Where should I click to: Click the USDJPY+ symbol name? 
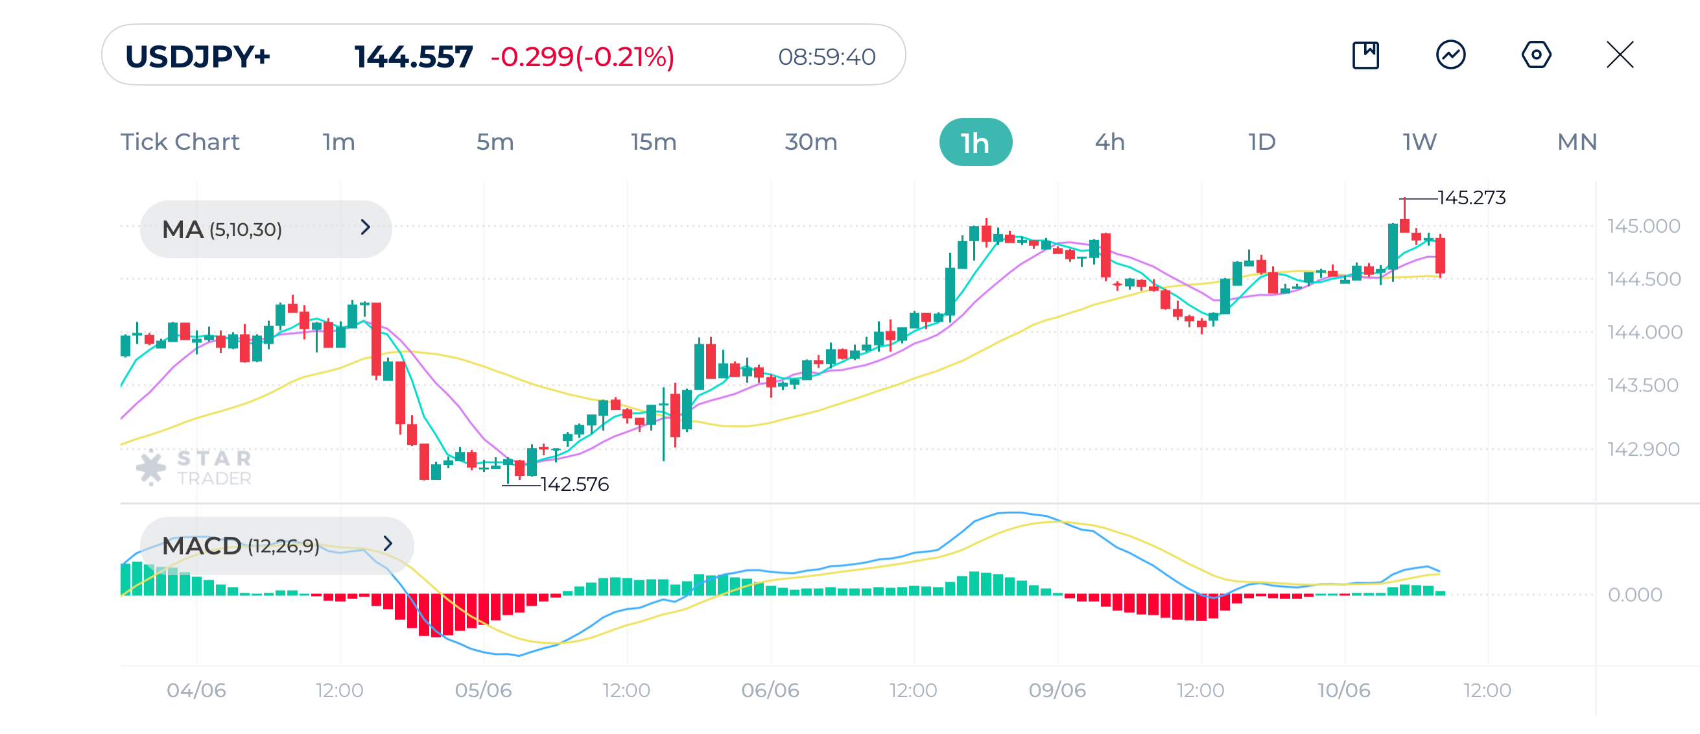click(198, 58)
